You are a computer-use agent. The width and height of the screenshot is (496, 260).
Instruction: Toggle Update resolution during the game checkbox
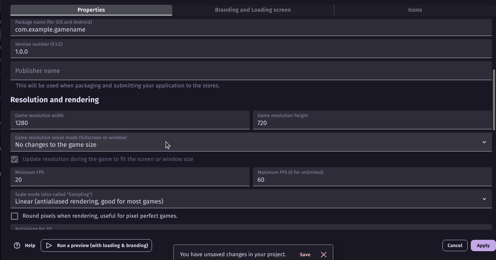[x=15, y=159]
